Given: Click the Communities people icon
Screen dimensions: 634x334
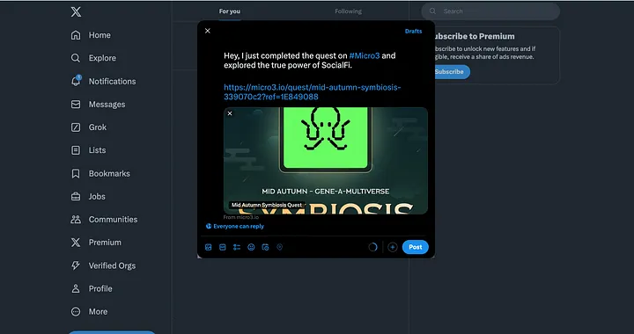Looking at the screenshot, I should point(76,220).
